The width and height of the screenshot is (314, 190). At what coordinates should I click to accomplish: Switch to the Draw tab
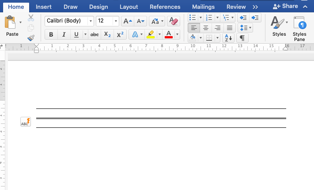(x=71, y=7)
